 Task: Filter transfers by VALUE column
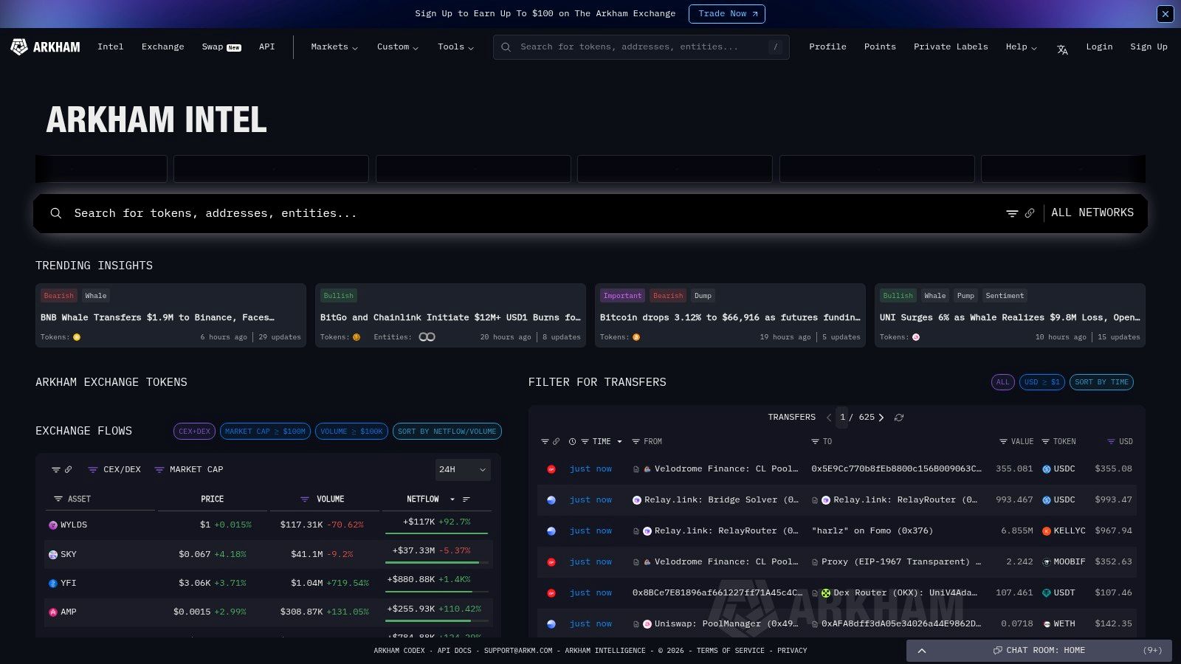tap(1003, 442)
